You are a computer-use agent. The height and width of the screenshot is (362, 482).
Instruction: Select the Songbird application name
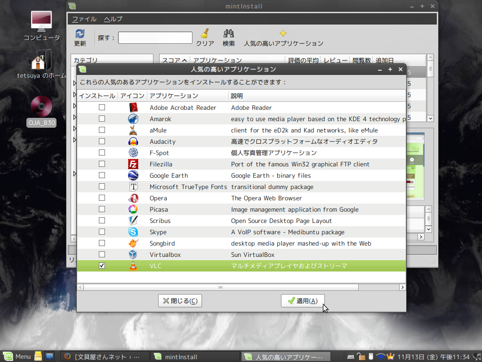(x=162, y=244)
